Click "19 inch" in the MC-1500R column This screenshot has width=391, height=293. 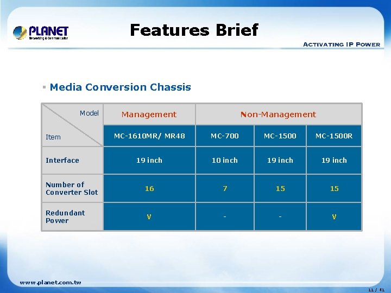coord(334,160)
